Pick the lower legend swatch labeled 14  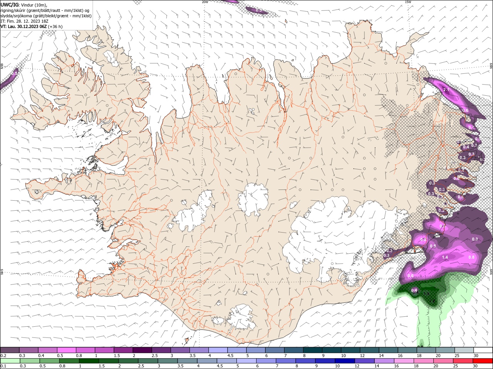(384, 361)
